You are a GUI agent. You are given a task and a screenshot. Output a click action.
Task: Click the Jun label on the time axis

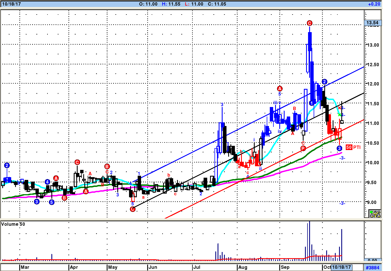tap(153, 267)
